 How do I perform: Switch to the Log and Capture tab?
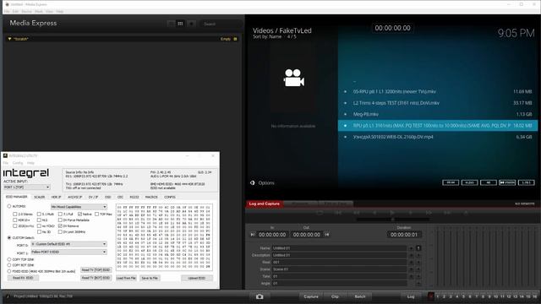coord(265,204)
